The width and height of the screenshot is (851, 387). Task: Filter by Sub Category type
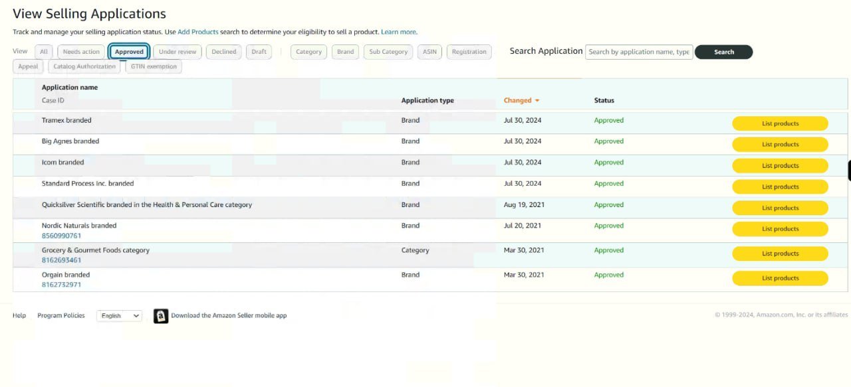(x=389, y=52)
